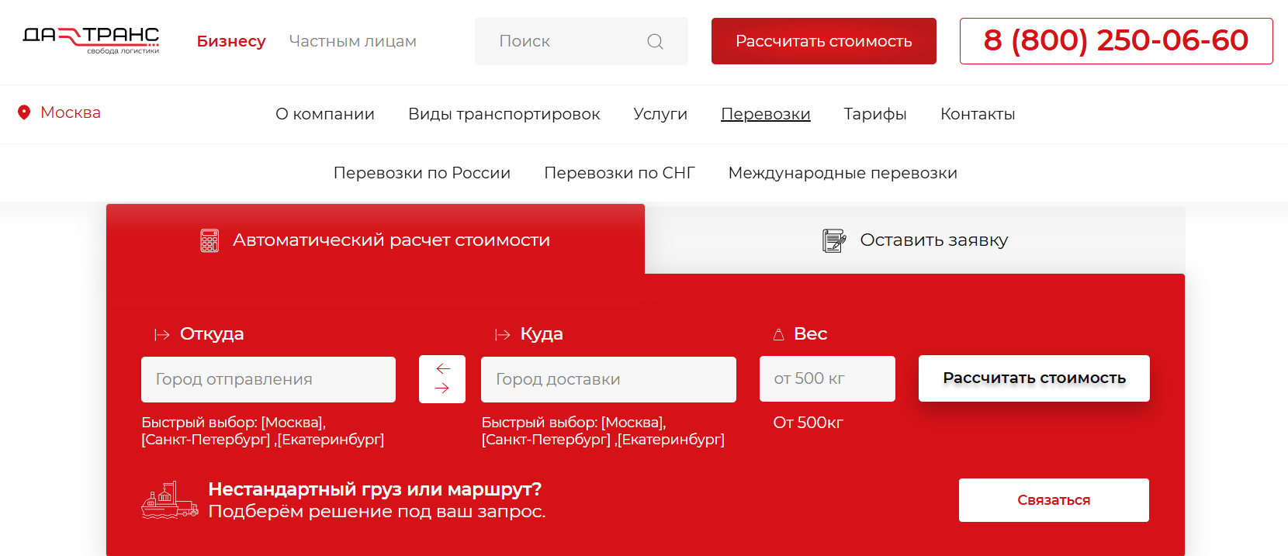Open the Услуги menu

[x=660, y=114]
